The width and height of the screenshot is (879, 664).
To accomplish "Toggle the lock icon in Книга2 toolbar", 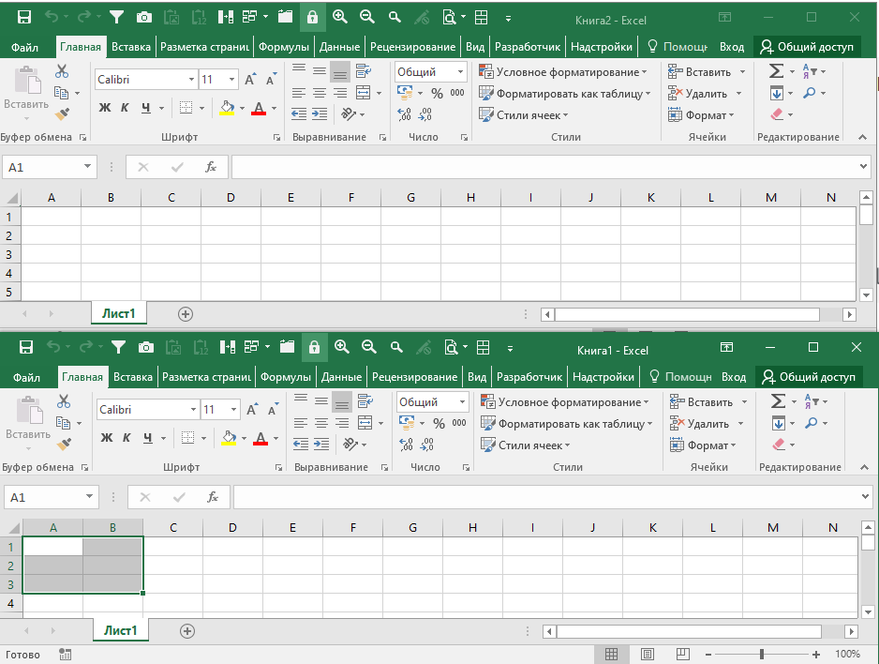I will 312,18.
